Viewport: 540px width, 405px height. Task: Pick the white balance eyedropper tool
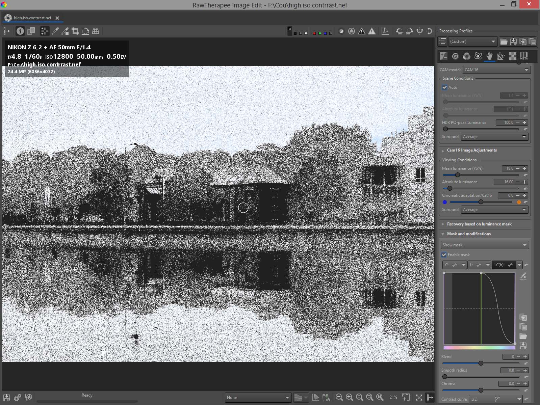coord(55,31)
